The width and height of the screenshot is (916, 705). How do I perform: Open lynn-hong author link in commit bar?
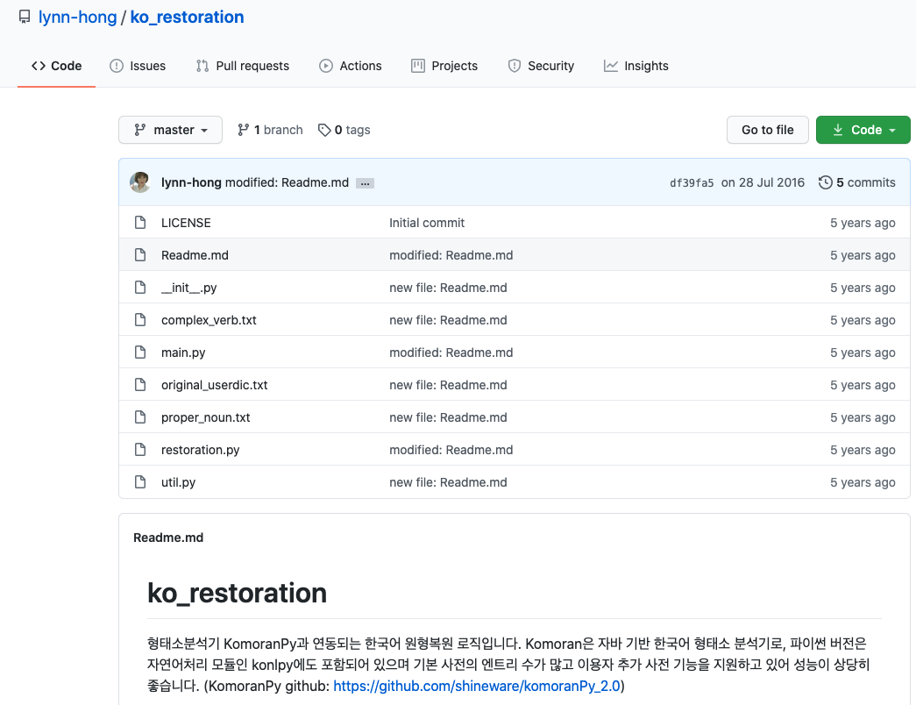[x=191, y=182]
